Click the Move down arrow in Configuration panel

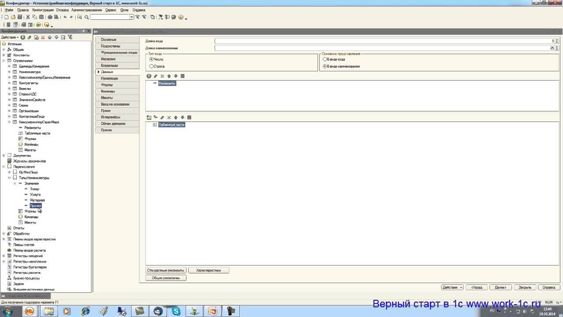[56, 37]
